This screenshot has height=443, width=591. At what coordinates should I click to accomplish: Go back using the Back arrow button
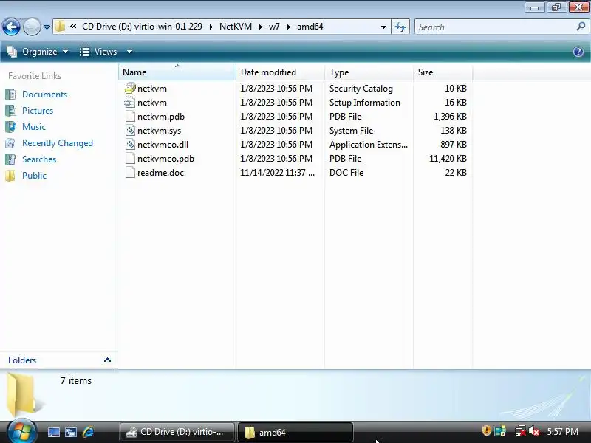click(11, 27)
